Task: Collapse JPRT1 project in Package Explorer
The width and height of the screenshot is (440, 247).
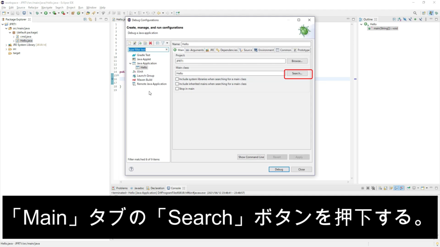Action: pos(3,24)
